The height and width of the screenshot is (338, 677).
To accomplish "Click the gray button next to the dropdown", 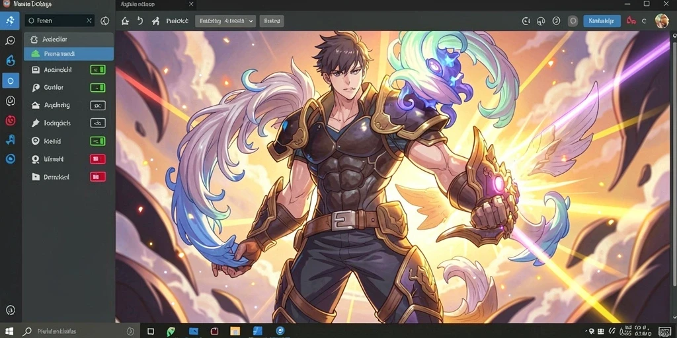I will 272,20.
